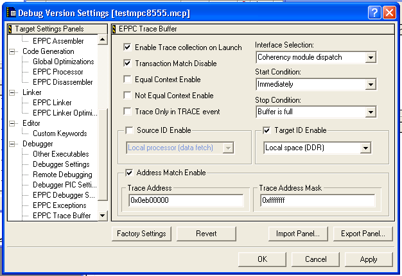
Task: Collapse the Linker tree node
Action: click(12, 92)
